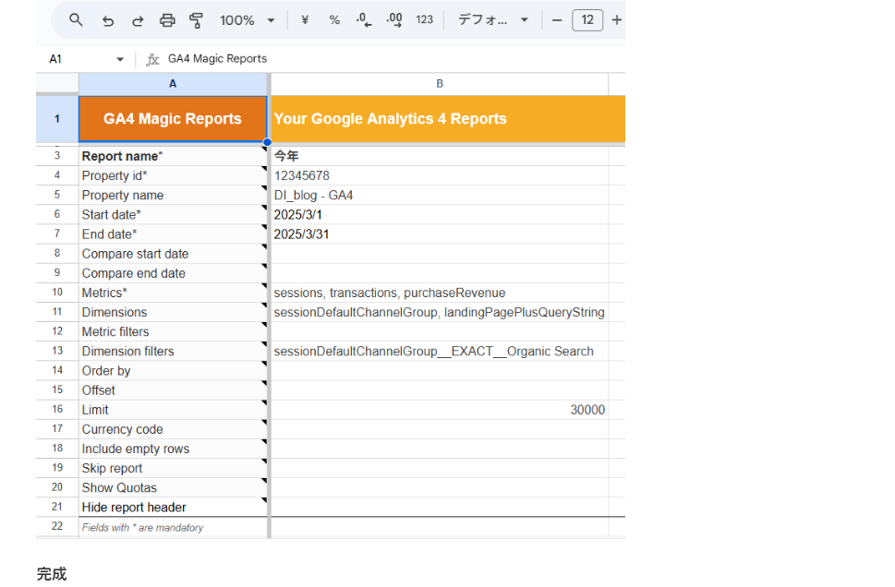
Task: Open the 123 number formats menu
Action: (424, 20)
